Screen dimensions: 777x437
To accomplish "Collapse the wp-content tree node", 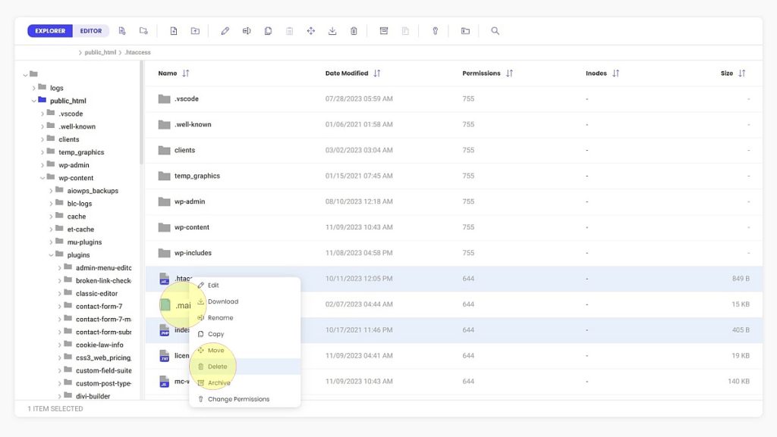I will coord(42,178).
